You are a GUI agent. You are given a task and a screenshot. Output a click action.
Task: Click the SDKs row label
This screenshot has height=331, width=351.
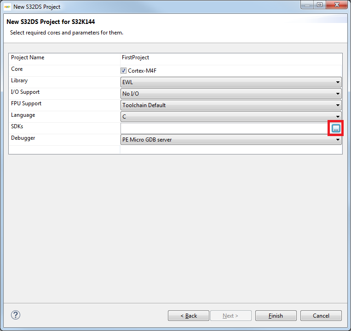click(17, 126)
